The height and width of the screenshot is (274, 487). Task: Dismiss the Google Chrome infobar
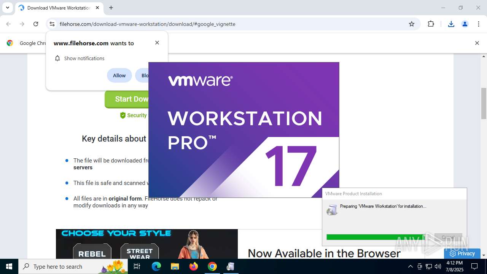477,43
